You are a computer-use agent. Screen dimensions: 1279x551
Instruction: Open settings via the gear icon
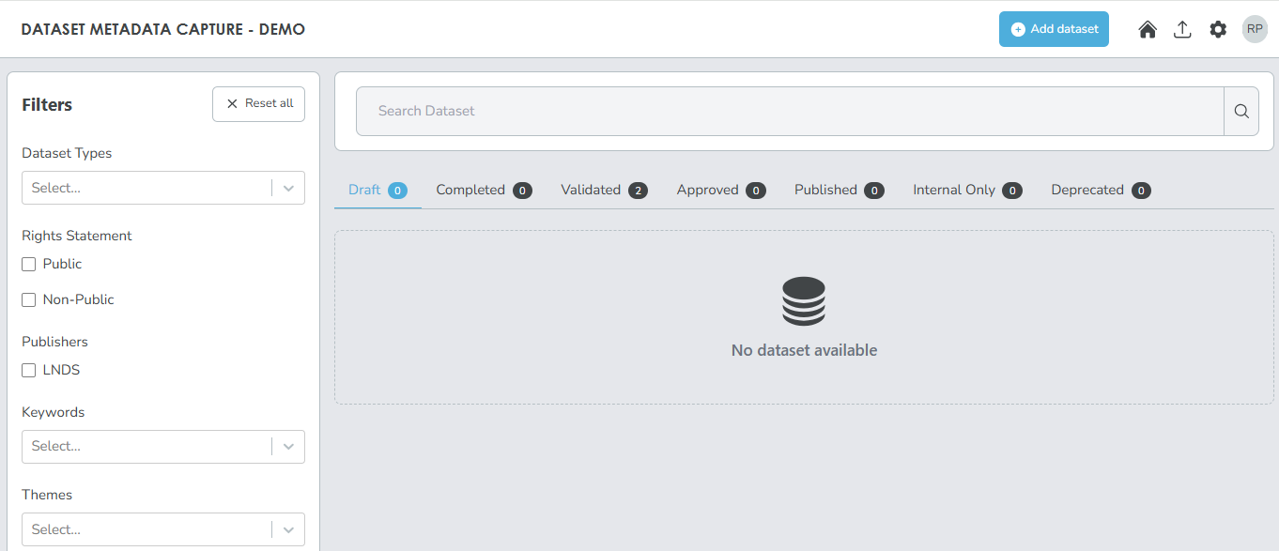point(1218,29)
